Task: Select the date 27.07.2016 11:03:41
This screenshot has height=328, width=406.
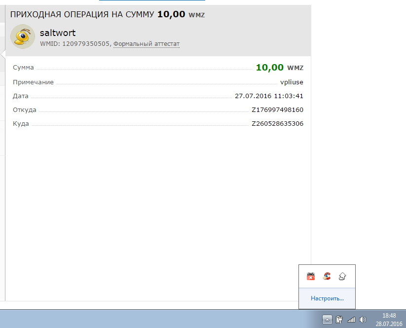Action: (x=269, y=96)
